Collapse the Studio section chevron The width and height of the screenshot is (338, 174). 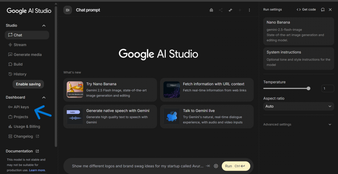44,26
